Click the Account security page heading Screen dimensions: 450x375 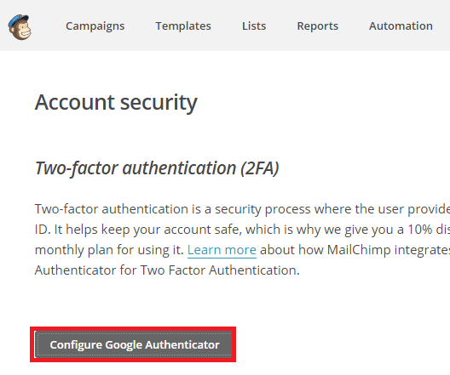click(116, 102)
